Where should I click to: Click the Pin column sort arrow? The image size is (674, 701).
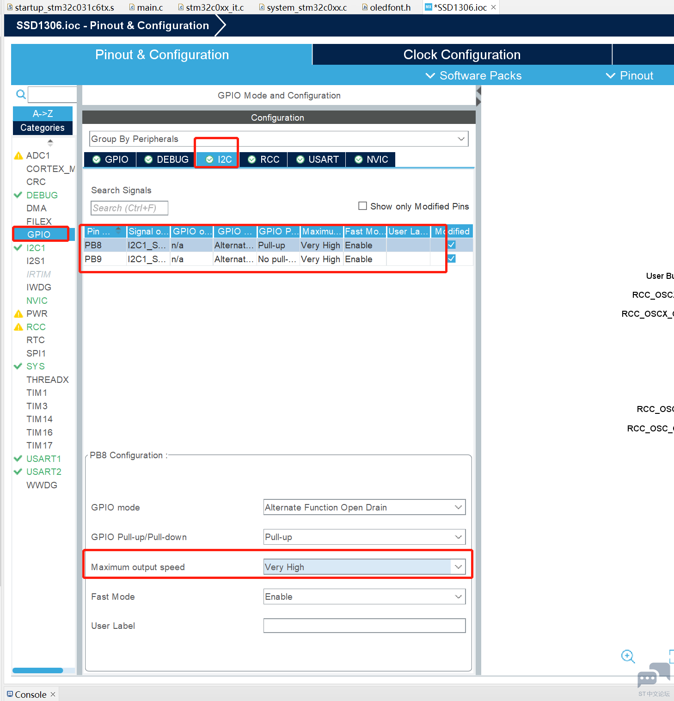click(118, 230)
